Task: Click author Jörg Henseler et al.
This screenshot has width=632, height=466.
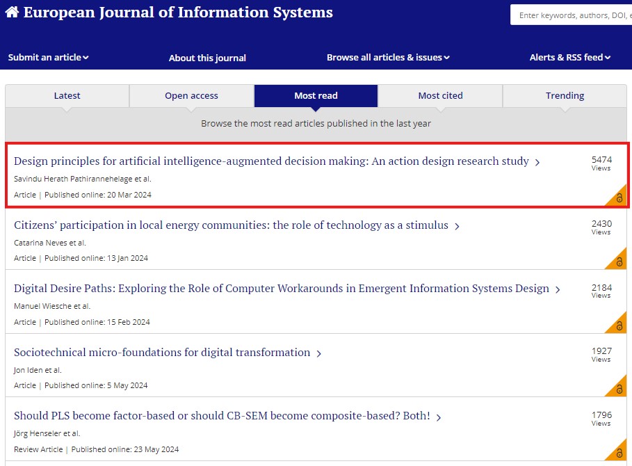Action: coord(47,433)
